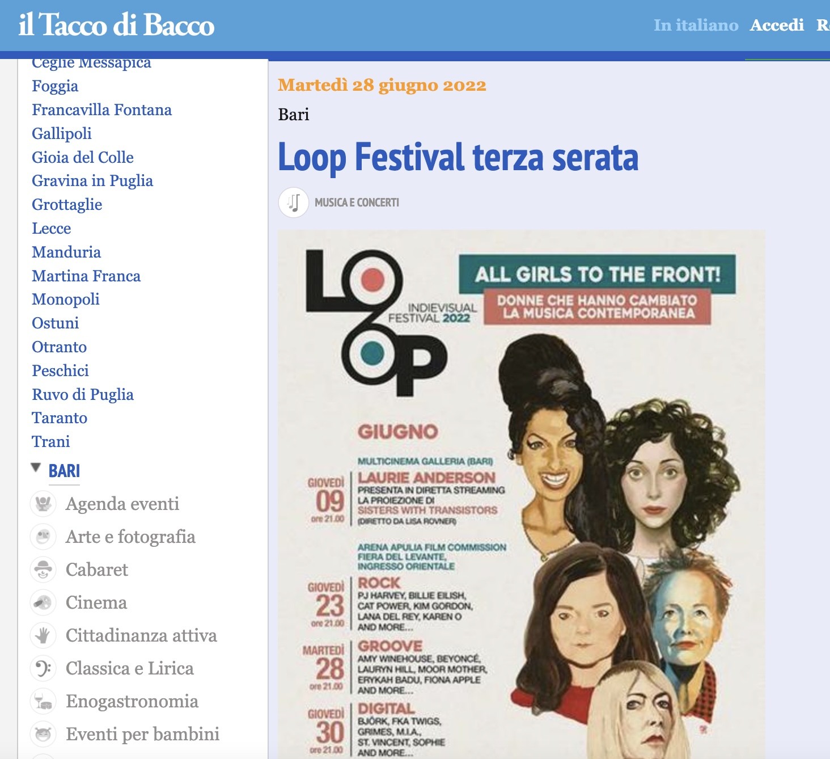
Task: Open Classica e Lirica category
Action: (x=130, y=668)
